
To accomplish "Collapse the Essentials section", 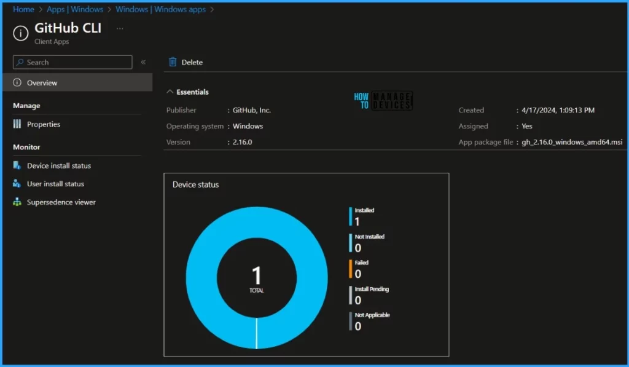I will [170, 92].
